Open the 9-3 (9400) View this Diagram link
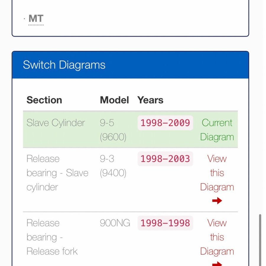 point(217,173)
